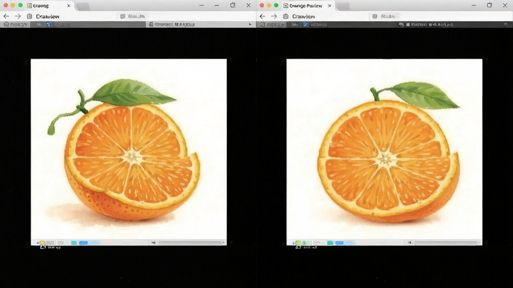Toggle blue button under right orange image

coord(339,242)
